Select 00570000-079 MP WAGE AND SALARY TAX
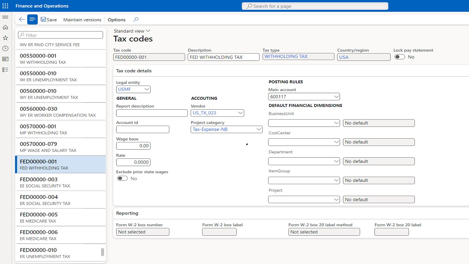469x264 pixels. [60, 147]
